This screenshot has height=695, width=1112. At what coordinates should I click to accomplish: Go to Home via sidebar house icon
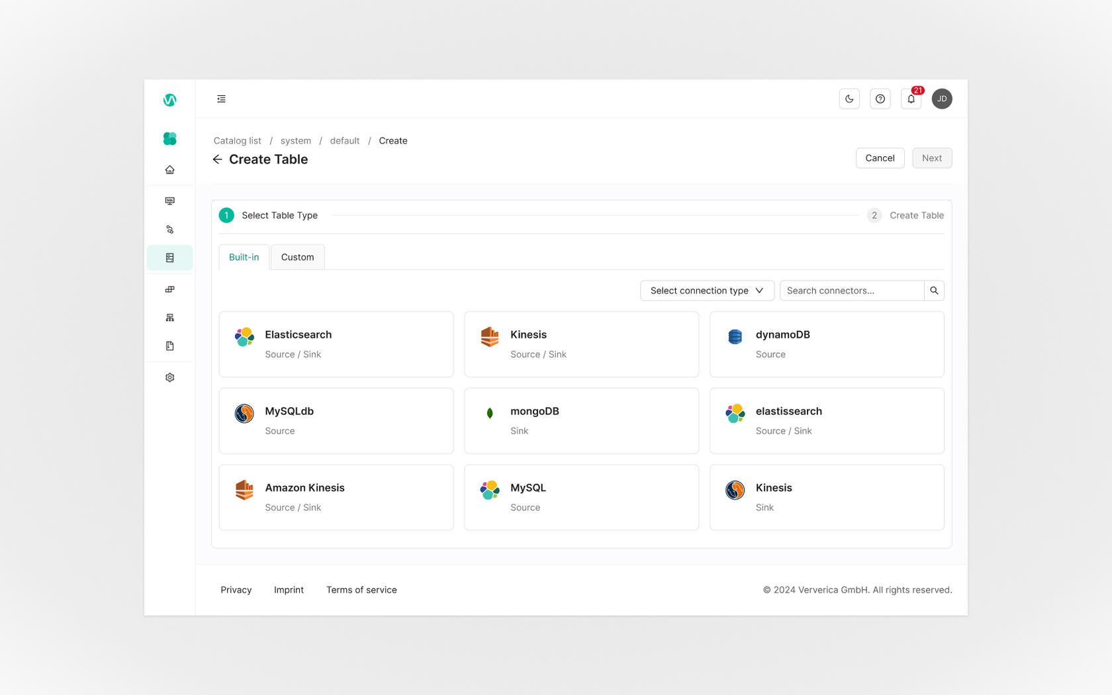pos(169,170)
